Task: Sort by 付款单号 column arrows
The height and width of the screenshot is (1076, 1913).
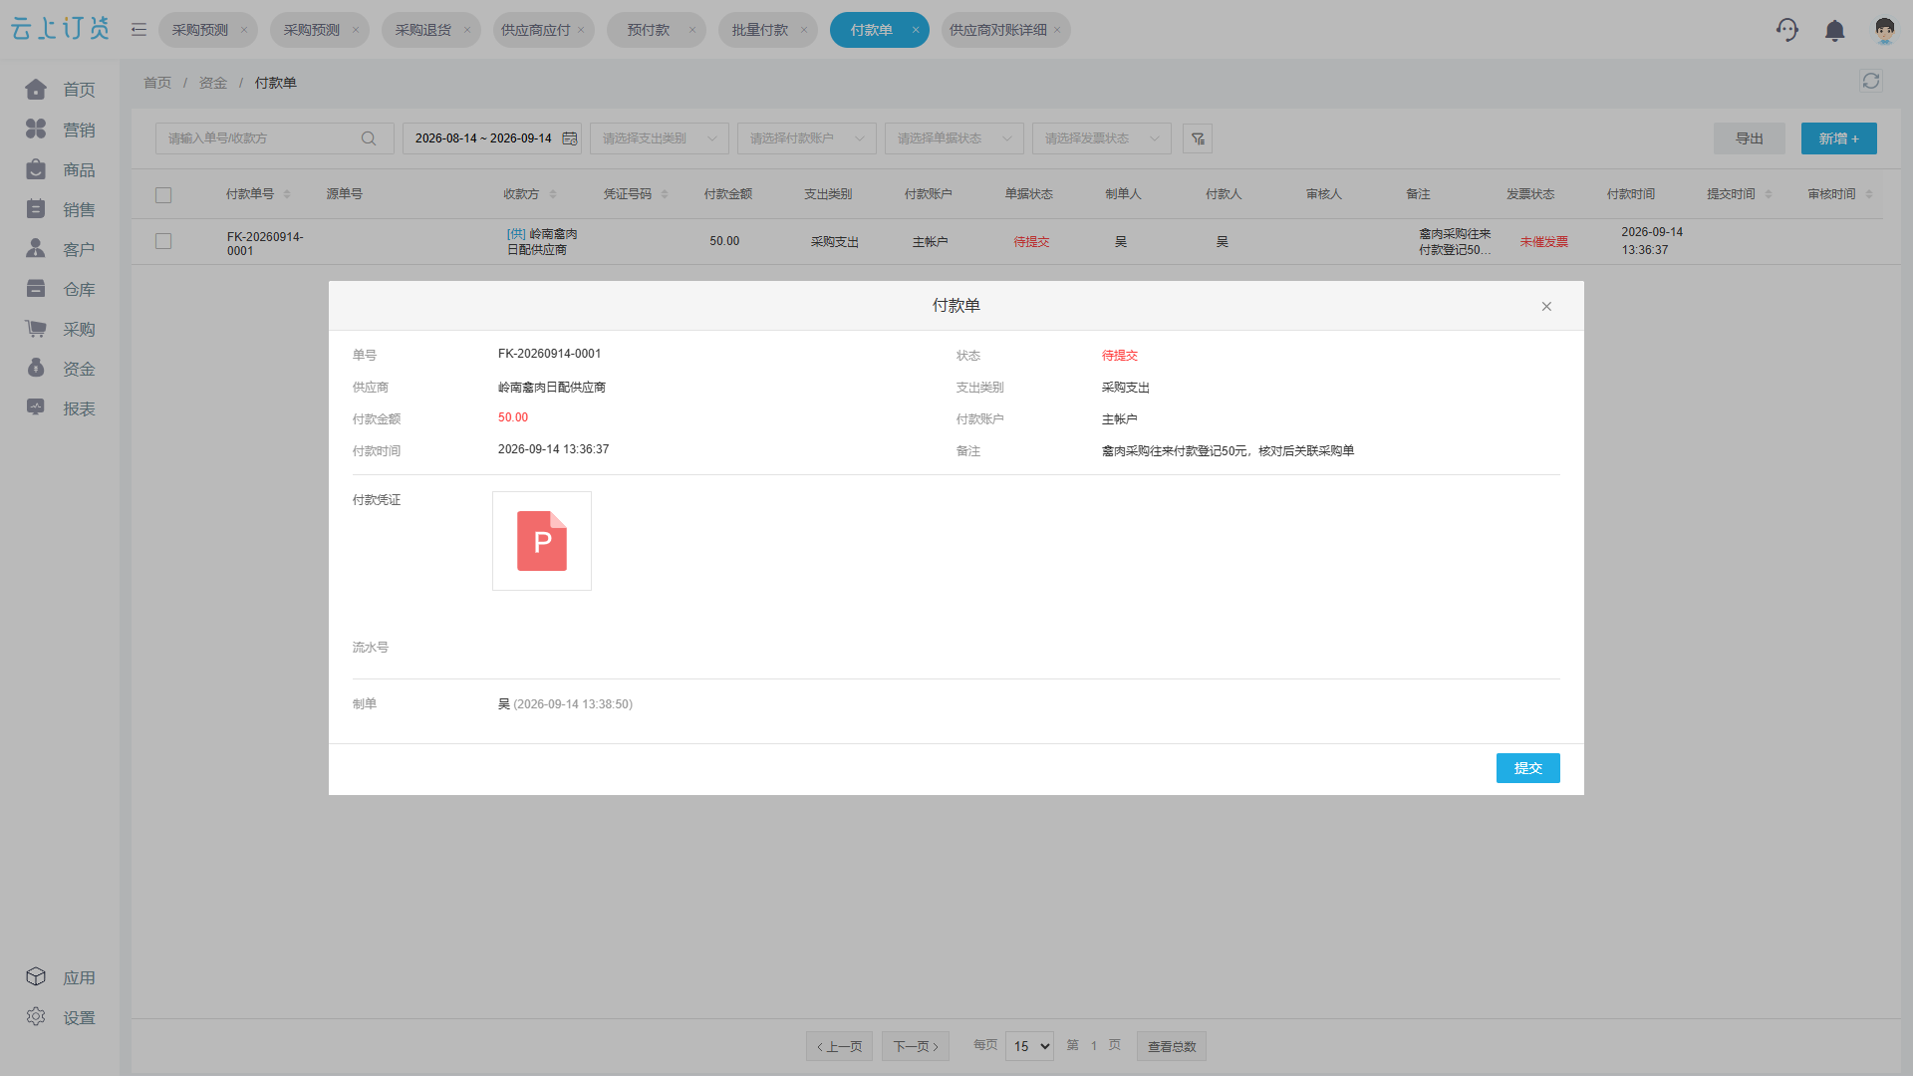Action: [x=287, y=194]
